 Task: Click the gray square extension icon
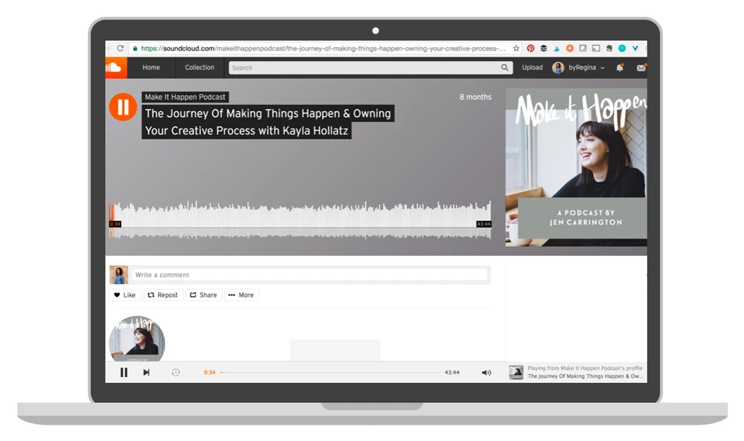tap(583, 48)
